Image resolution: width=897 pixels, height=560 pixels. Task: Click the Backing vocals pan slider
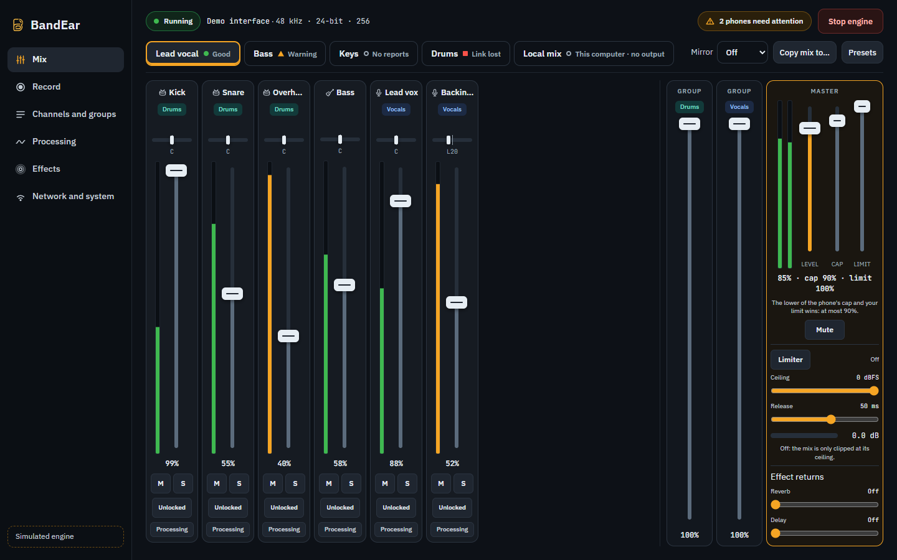pyautogui.click(x=452, y=140)
